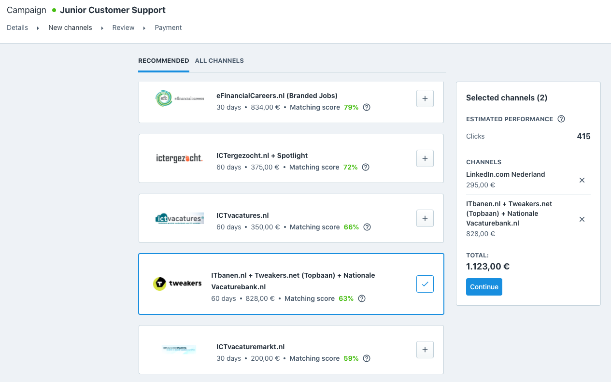Image resolution: width=611 pixels, height=382 pixels.
Task: Go to the Review step
Action: coord(123,28)
